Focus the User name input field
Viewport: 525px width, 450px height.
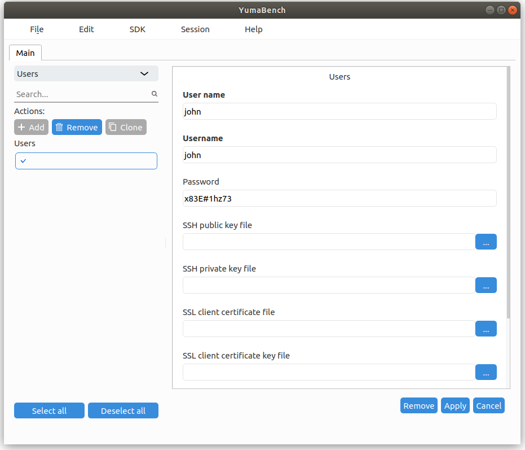pyautogui.click(x=339, y=111)
